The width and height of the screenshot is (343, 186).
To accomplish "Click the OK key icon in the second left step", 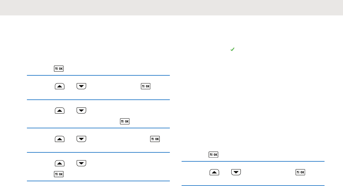I will point(146,86).
